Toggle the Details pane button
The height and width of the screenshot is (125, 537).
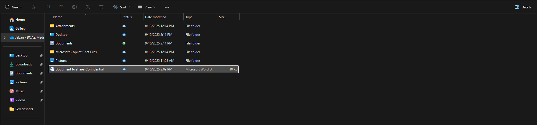523,7
